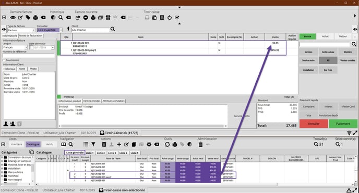Toggle the checkmark icon in Tiroir caisse

coord(177,18)
